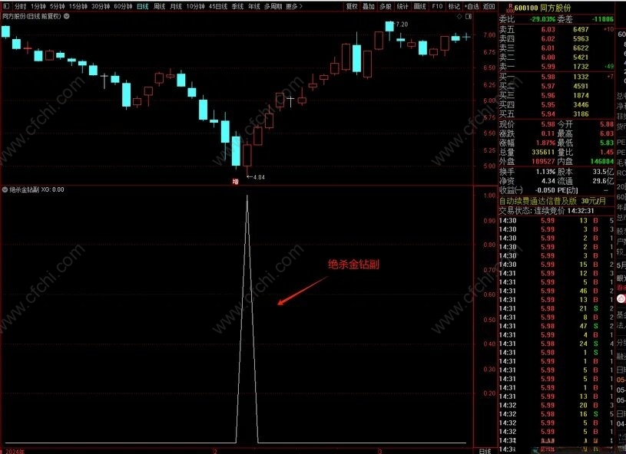Select the 15分钟 period tab
The height and width of the screenshot is (454, 626).
point(78,6)
